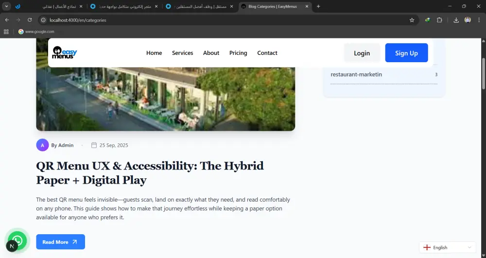This screenshot has height=258, width=486.
Task: Go to the Home nav item
Action: [x=154, y=53]
